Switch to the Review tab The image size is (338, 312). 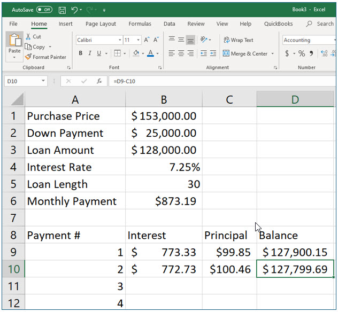click(x=196, y=24)
